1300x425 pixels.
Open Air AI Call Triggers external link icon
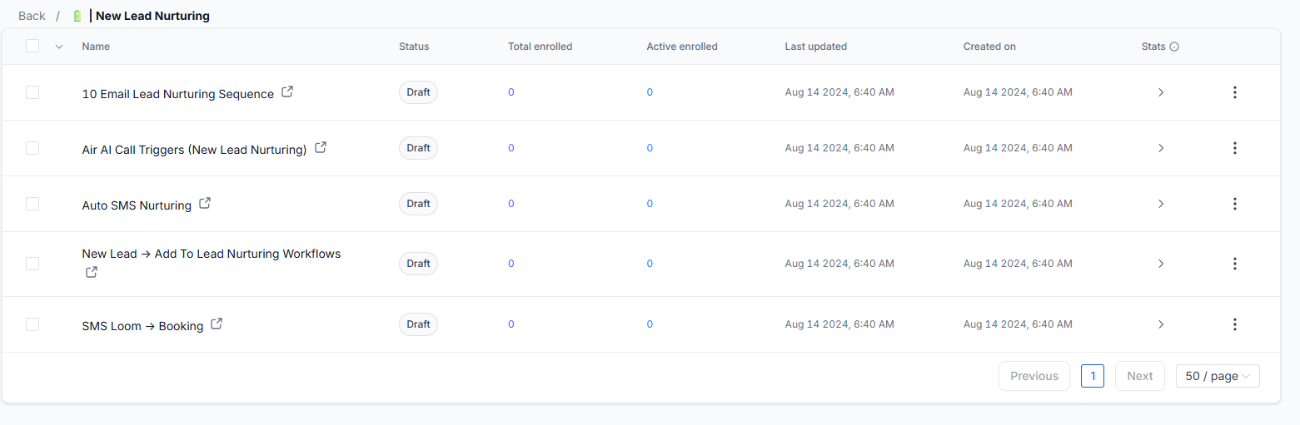pyautogui.click(x=321, y=148)
